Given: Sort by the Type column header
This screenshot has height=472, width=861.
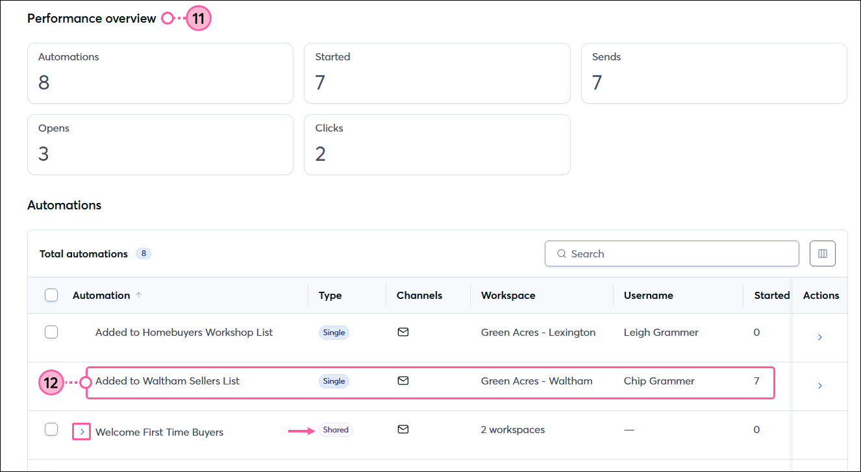Looking at the screenshot, I should (331, 295).
